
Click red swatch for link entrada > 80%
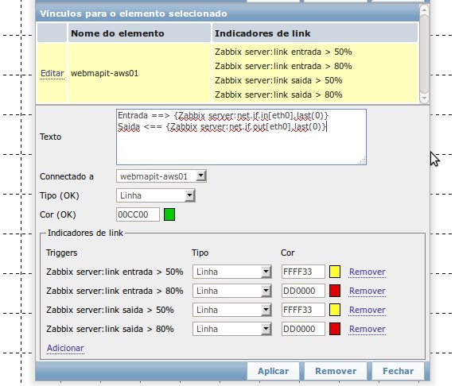pyautogui.click(x=335, y=291)
